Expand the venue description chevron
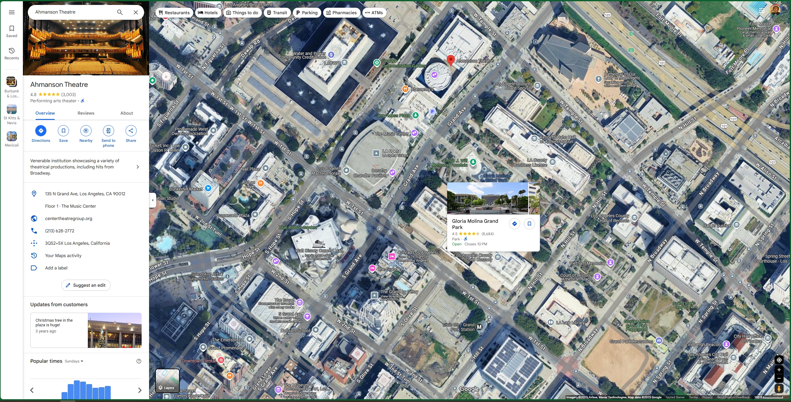Image resolution: width=791 pixels, height=402 pixels. [138, 167]
